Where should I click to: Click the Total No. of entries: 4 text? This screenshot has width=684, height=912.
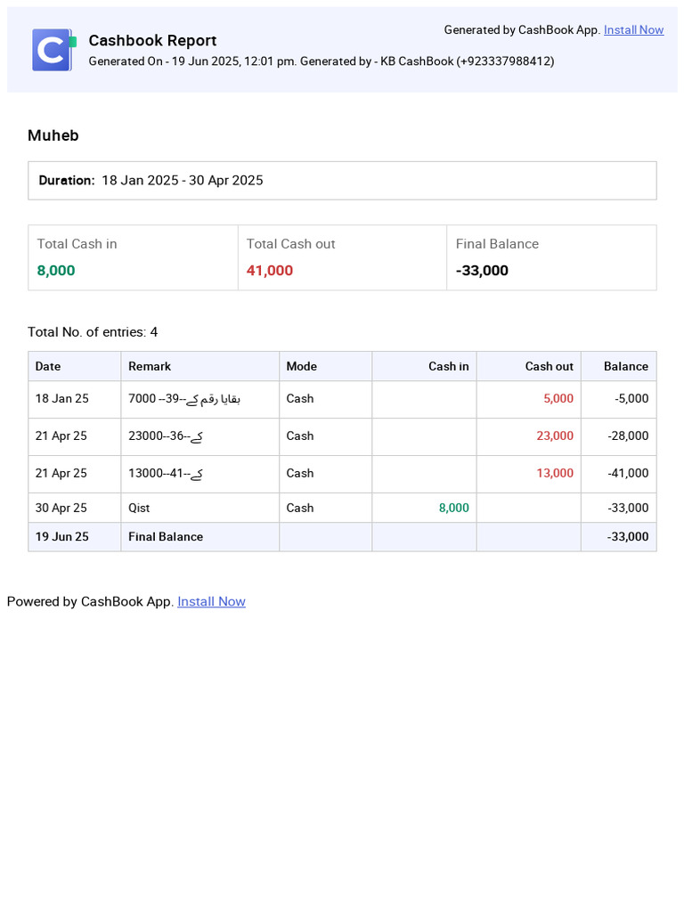93,332
